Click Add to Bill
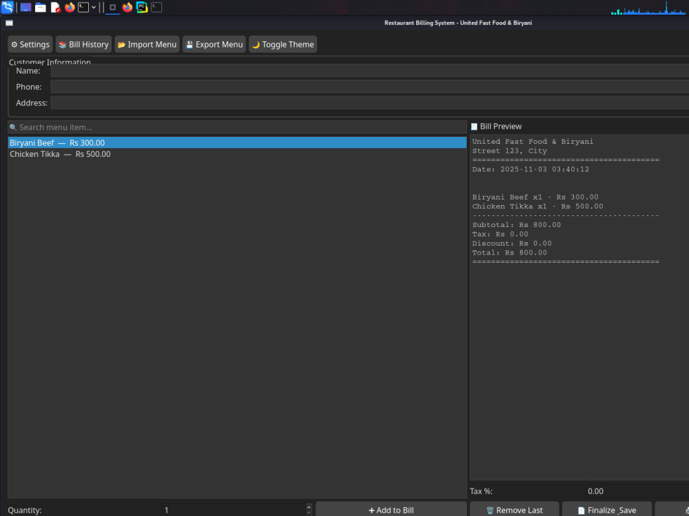The width and height of the screenshot is (689, 516). [x=391, y=510]
